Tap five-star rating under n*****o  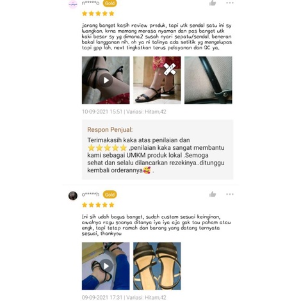point(98,13)
